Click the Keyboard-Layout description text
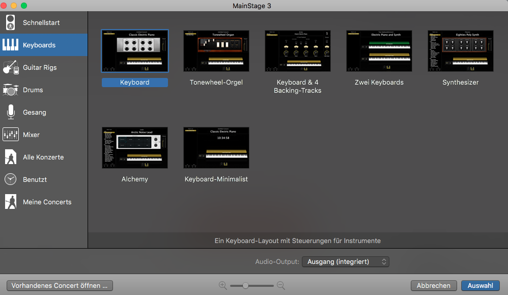 click(x=297, y=240)
